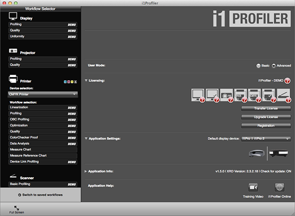
Task: Open the ColorChecker Proof workflow
Action: tap(43, 137)
